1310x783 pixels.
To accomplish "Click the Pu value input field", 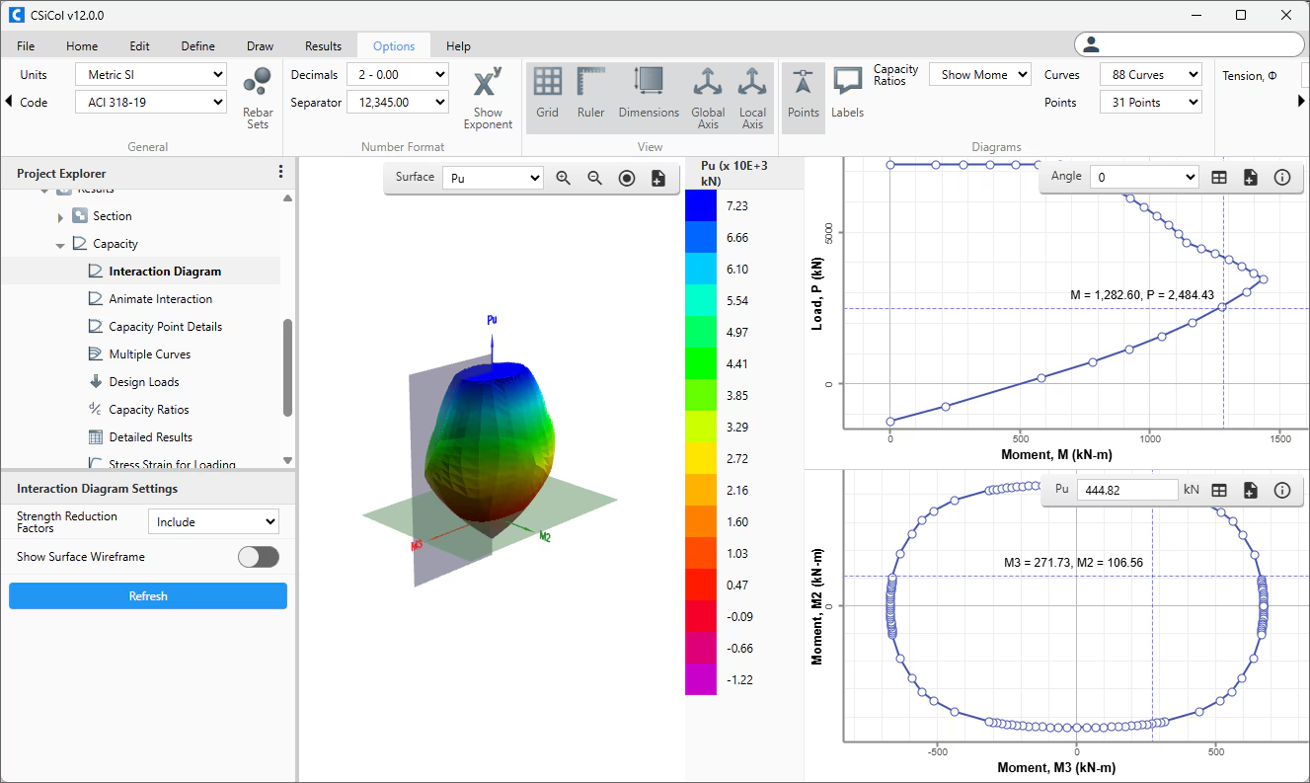I will point(1126,490).
